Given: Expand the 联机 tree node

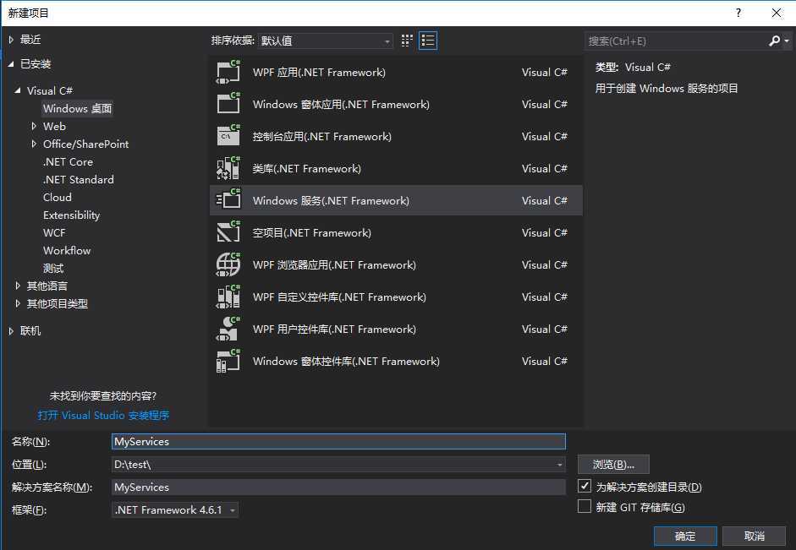Looking at the screenshot, I should pyautogui.click(x=11, y=331).
